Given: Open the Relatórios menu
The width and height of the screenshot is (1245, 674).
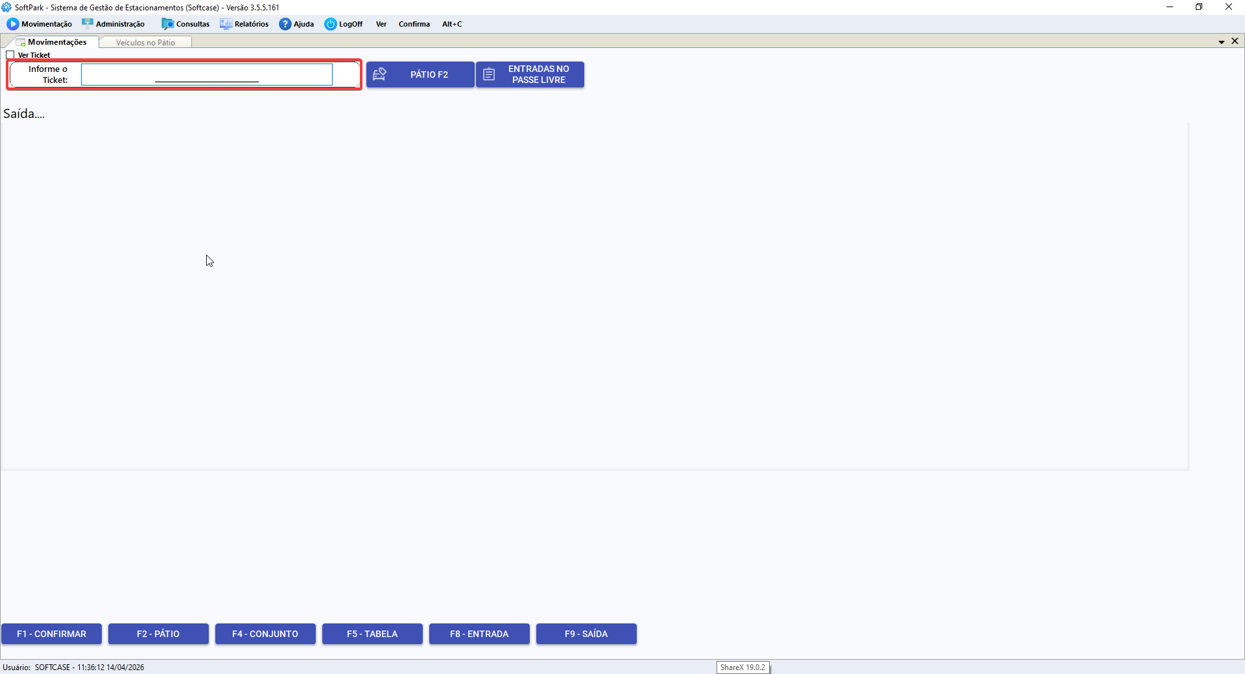Looking at the screenshot, I should coord(244,24).
